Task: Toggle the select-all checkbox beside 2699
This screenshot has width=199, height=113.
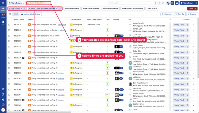Action: click(10, 14)
